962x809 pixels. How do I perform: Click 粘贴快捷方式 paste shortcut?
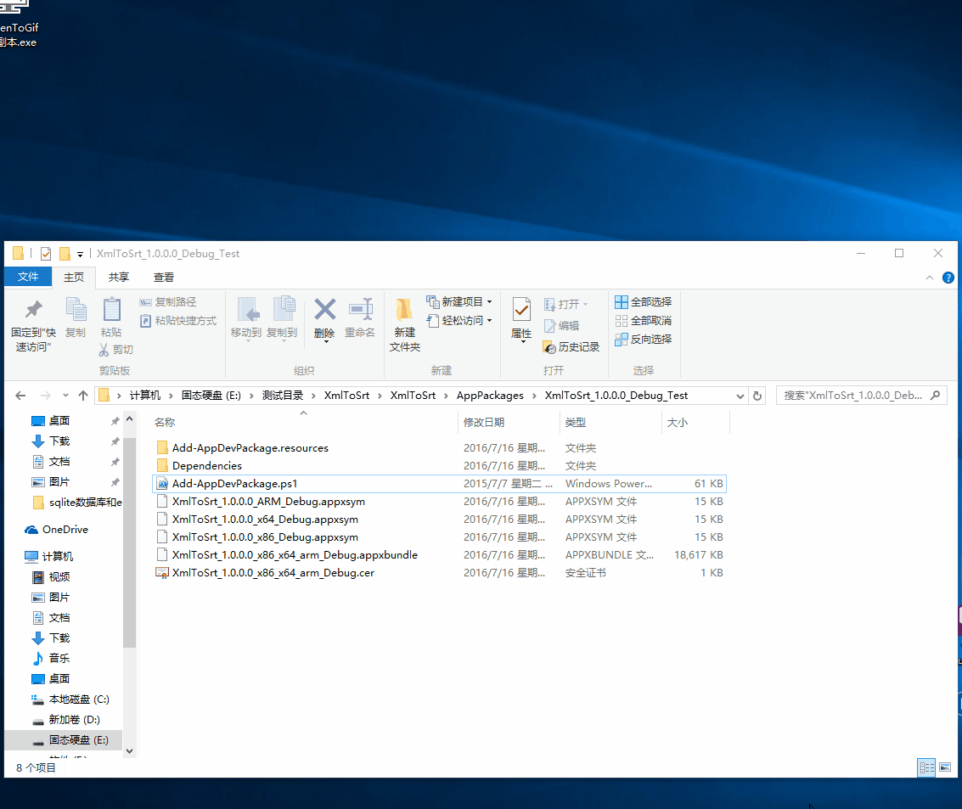pyautogui.click(x=178, y=321)
